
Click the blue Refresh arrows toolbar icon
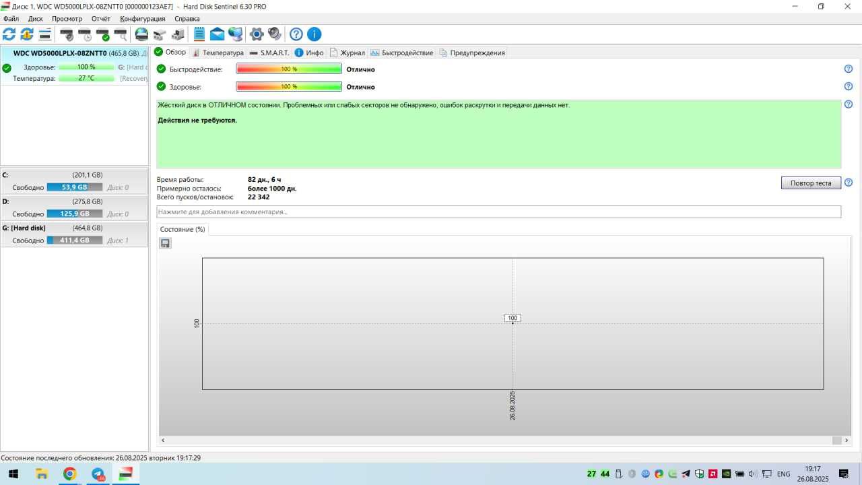9,34
